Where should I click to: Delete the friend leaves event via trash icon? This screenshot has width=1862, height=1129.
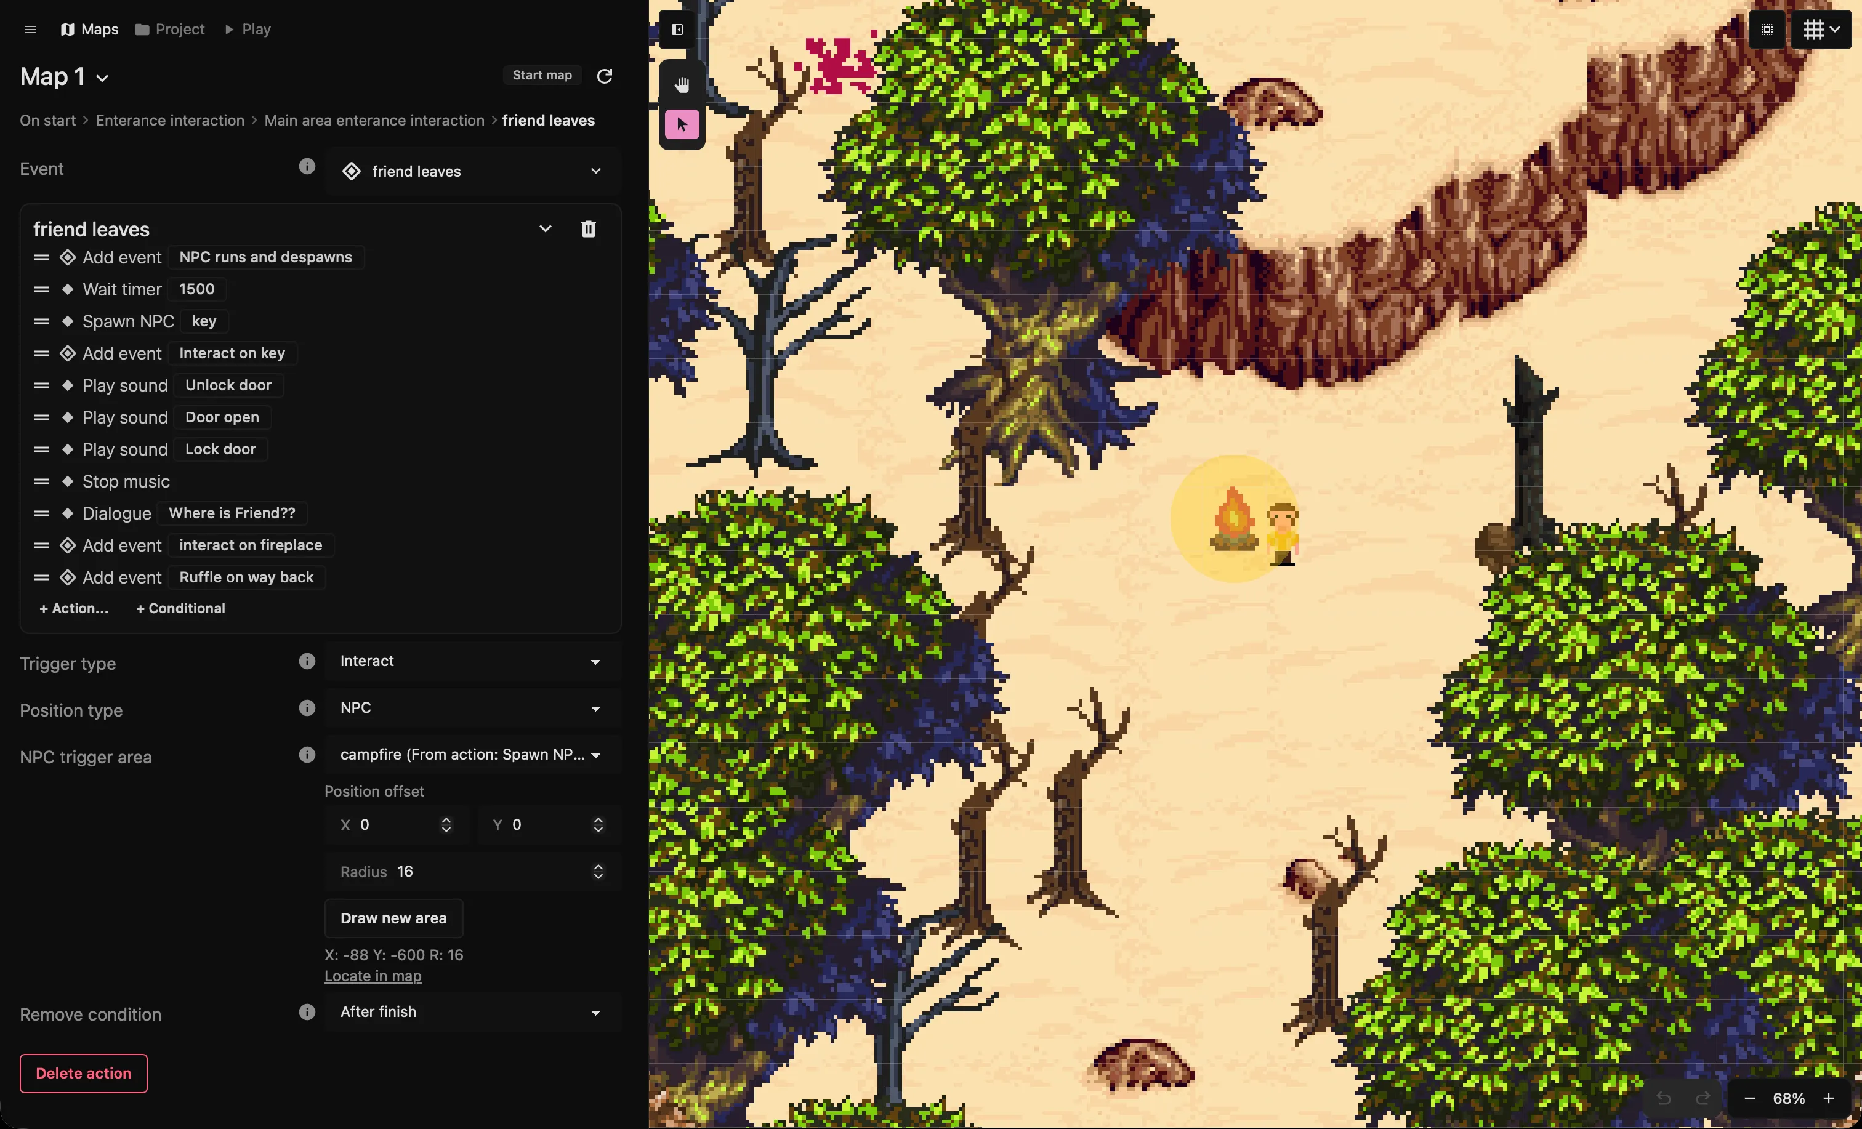[588, 229]
